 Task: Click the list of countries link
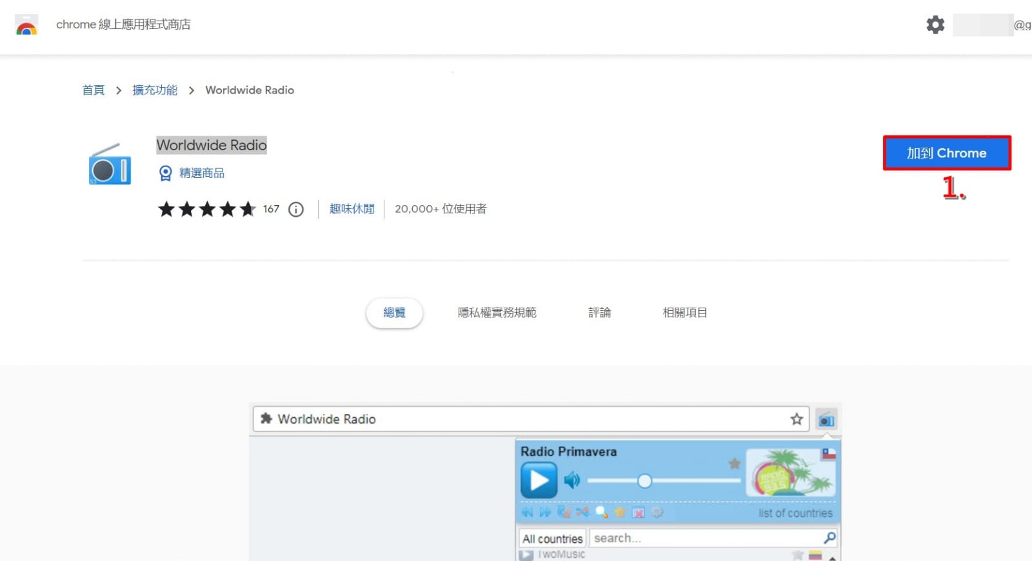(x=795, y=513)
